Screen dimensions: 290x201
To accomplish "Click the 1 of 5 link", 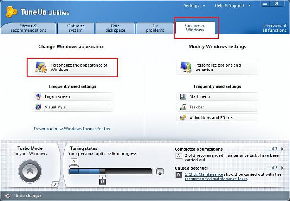I will point(272,168).
